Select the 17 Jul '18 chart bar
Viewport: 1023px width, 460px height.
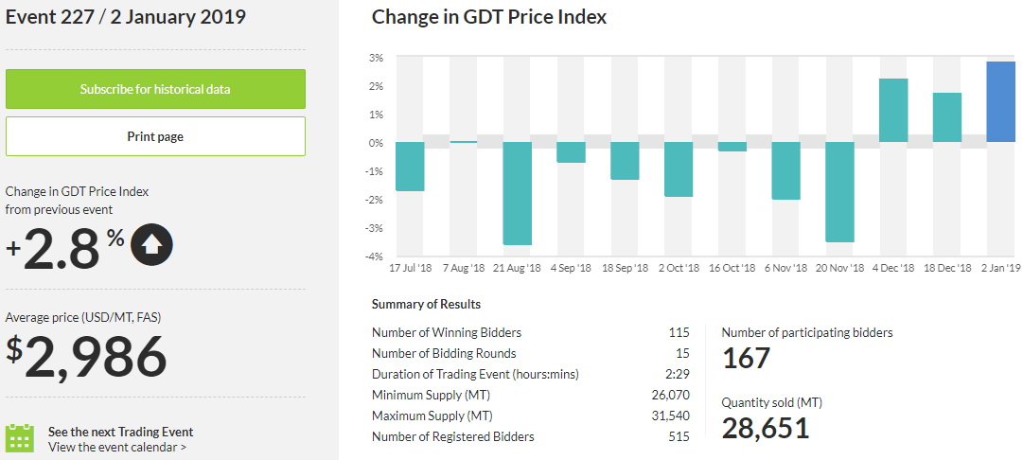click(x=410, y=167)
